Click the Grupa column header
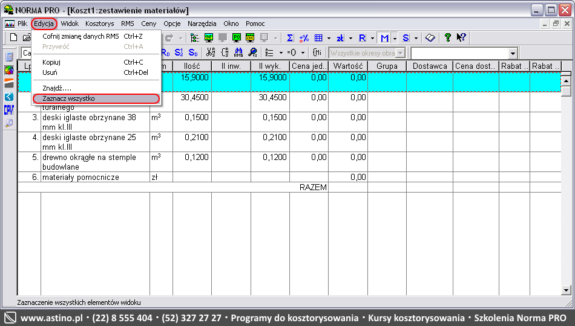 387,66
